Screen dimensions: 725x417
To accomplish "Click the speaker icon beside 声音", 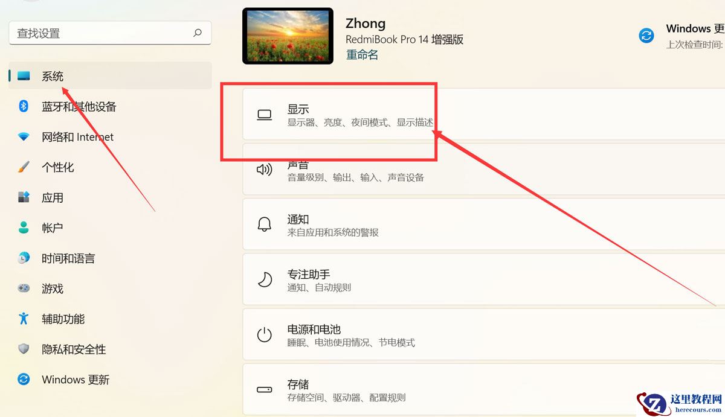I will 264,170.
